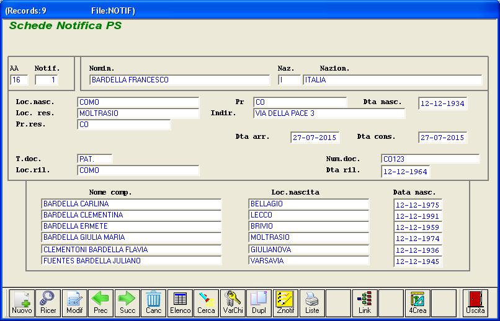Screen dimensions: 500x321
Task: Click the Loc.ril. field COMO
Action: [138, 170]
